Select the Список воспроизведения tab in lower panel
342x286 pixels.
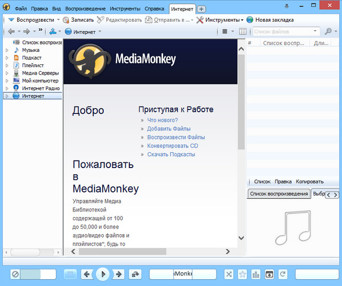279,194
